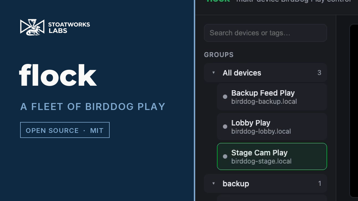Select the Lobby Play device
This screenshot has height=201, width=358.
tap(272, 126)
